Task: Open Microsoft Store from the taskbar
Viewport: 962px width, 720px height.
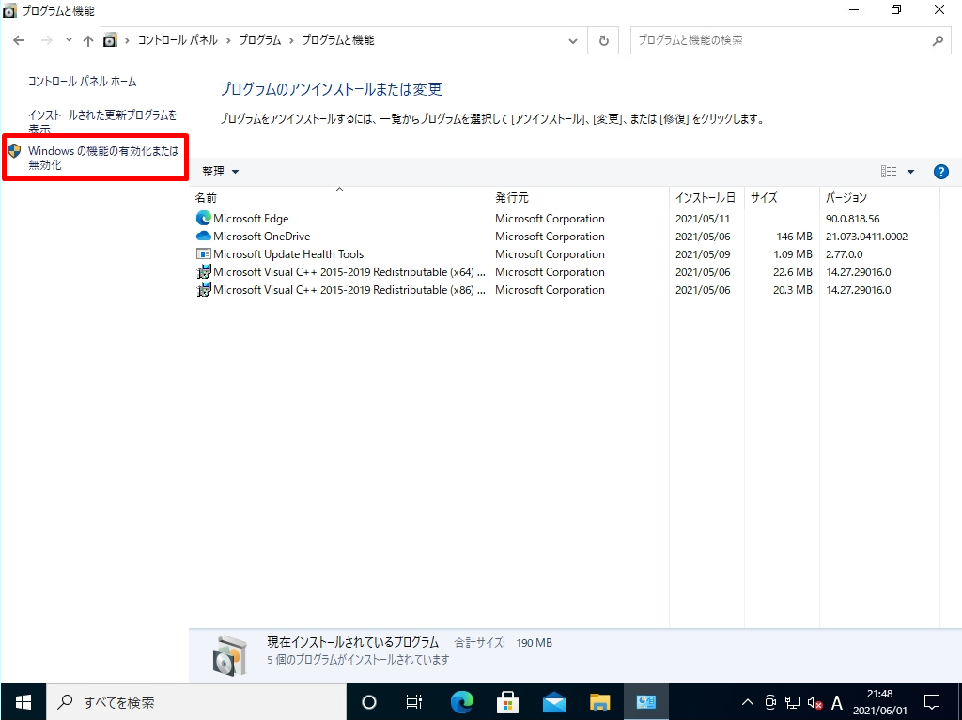Action: pos(508,701)
